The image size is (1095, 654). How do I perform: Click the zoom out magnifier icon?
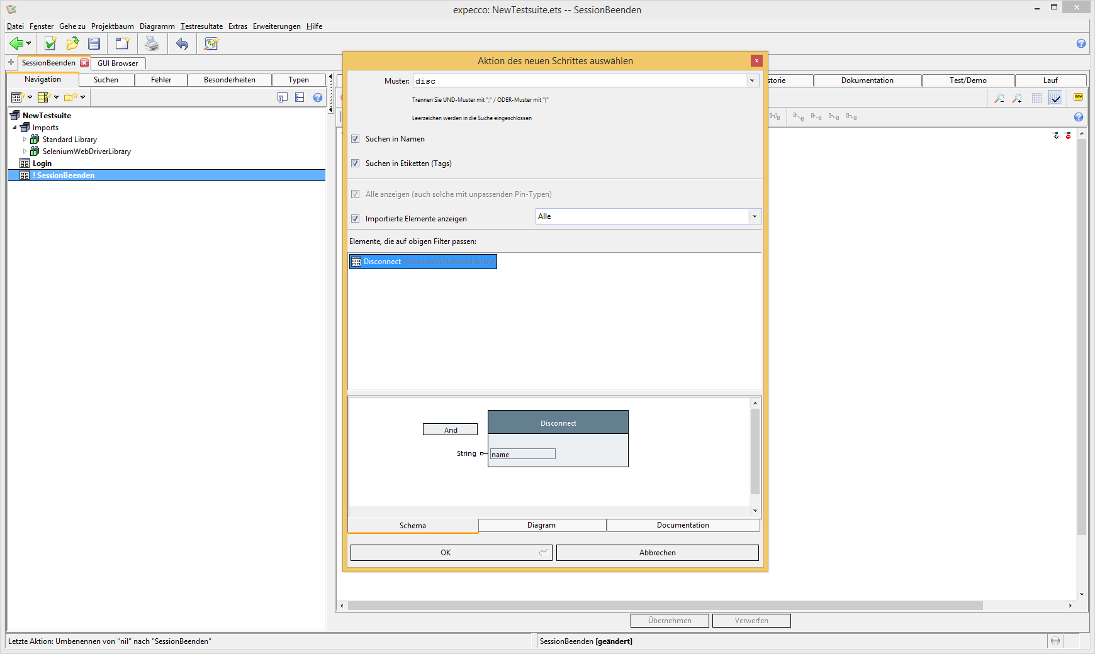point(999,98)
